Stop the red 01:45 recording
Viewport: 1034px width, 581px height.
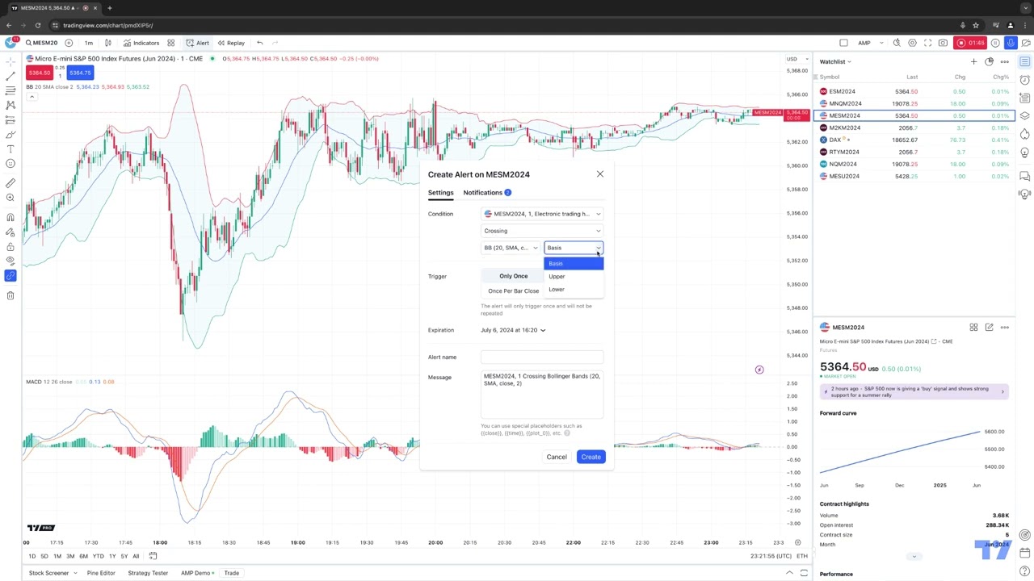coord(970,43)
